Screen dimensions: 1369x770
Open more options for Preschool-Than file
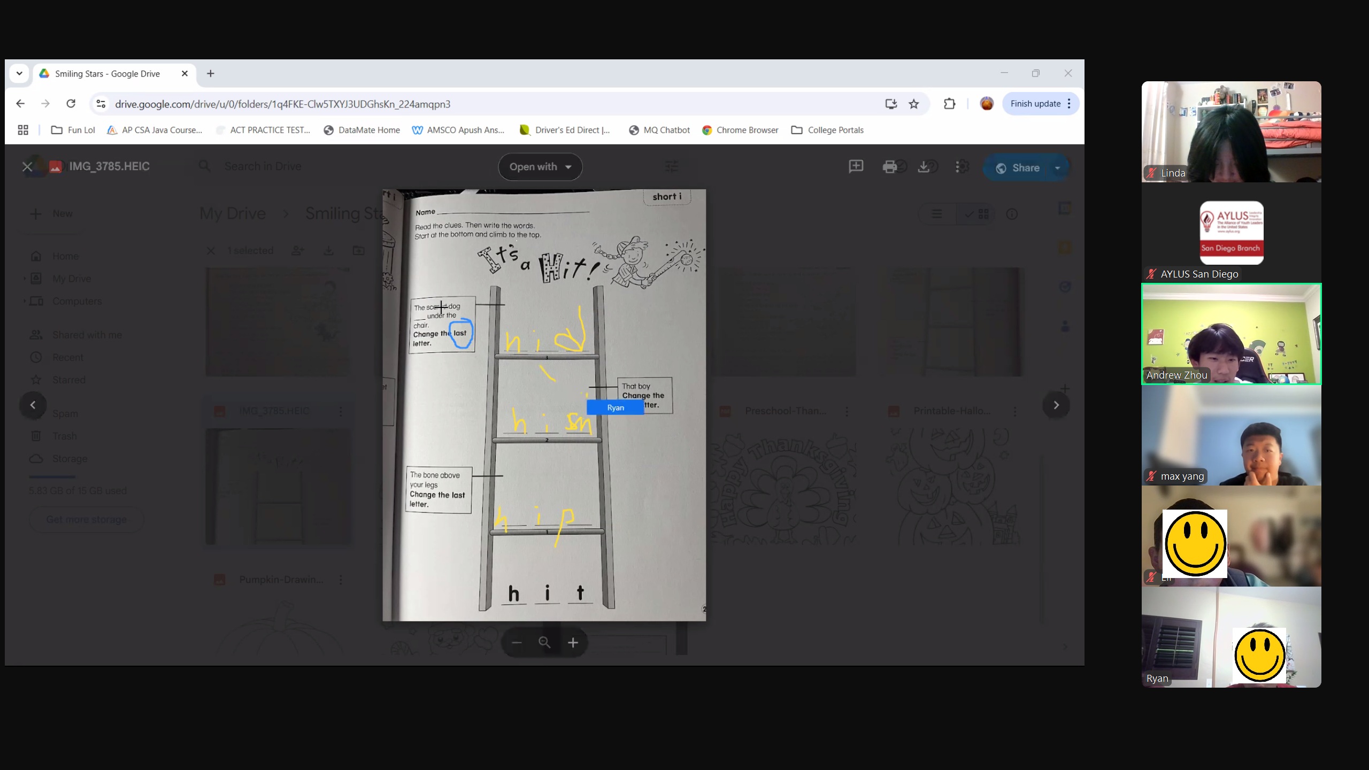point(847,411)
